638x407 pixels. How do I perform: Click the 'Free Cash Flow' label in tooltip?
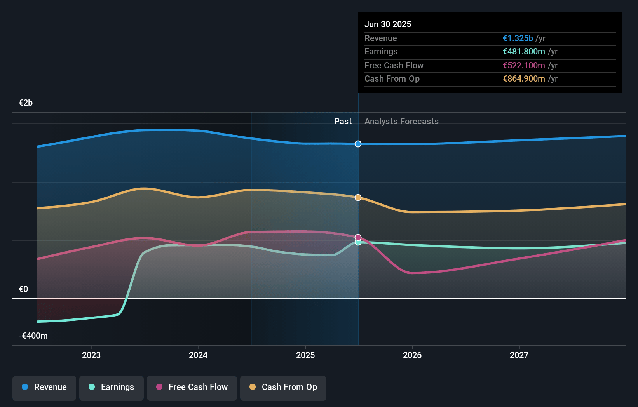(x=394, y=65)
